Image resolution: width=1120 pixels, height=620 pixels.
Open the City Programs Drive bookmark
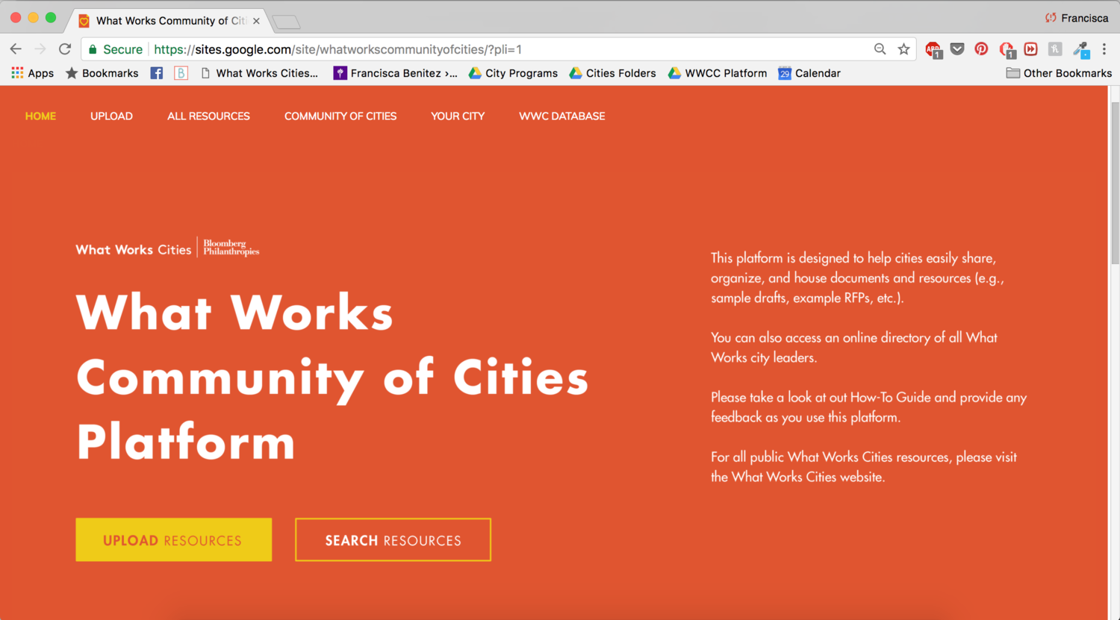513,73
